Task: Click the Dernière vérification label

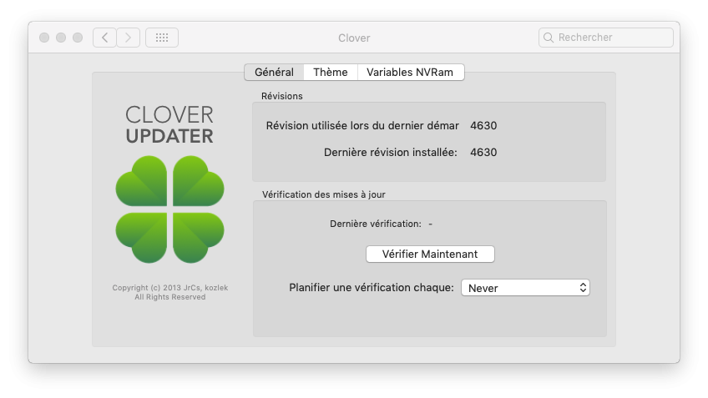Action: (x=376, y=224)
